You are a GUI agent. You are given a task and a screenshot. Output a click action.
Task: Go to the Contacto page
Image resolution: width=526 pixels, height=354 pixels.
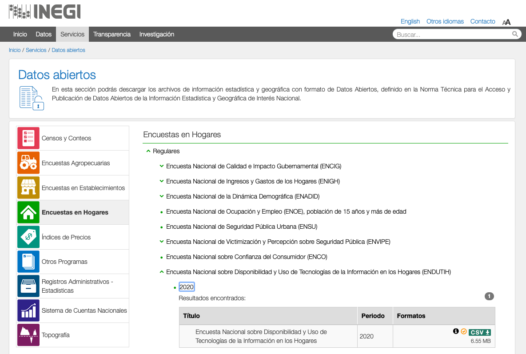(x=482, y=21)
